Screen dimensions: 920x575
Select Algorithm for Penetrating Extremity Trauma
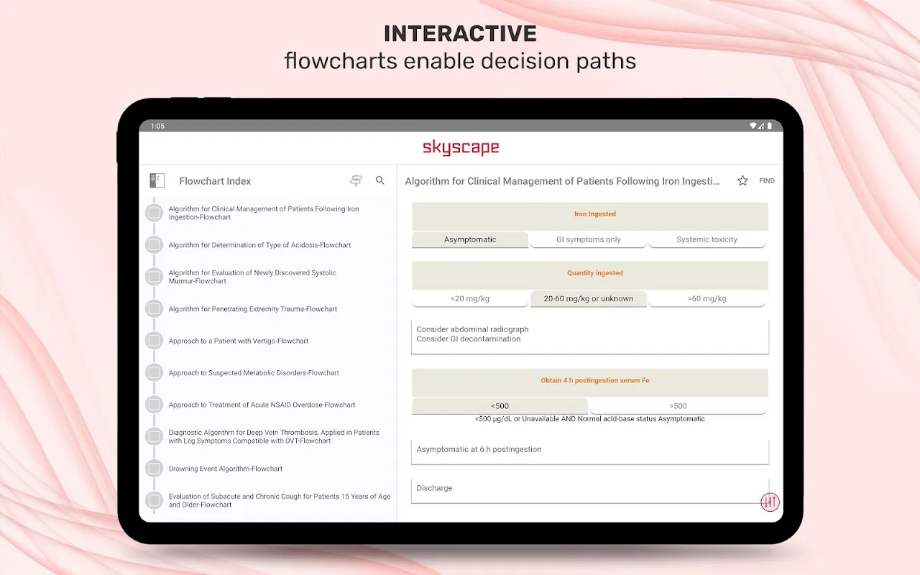(253, 309)
